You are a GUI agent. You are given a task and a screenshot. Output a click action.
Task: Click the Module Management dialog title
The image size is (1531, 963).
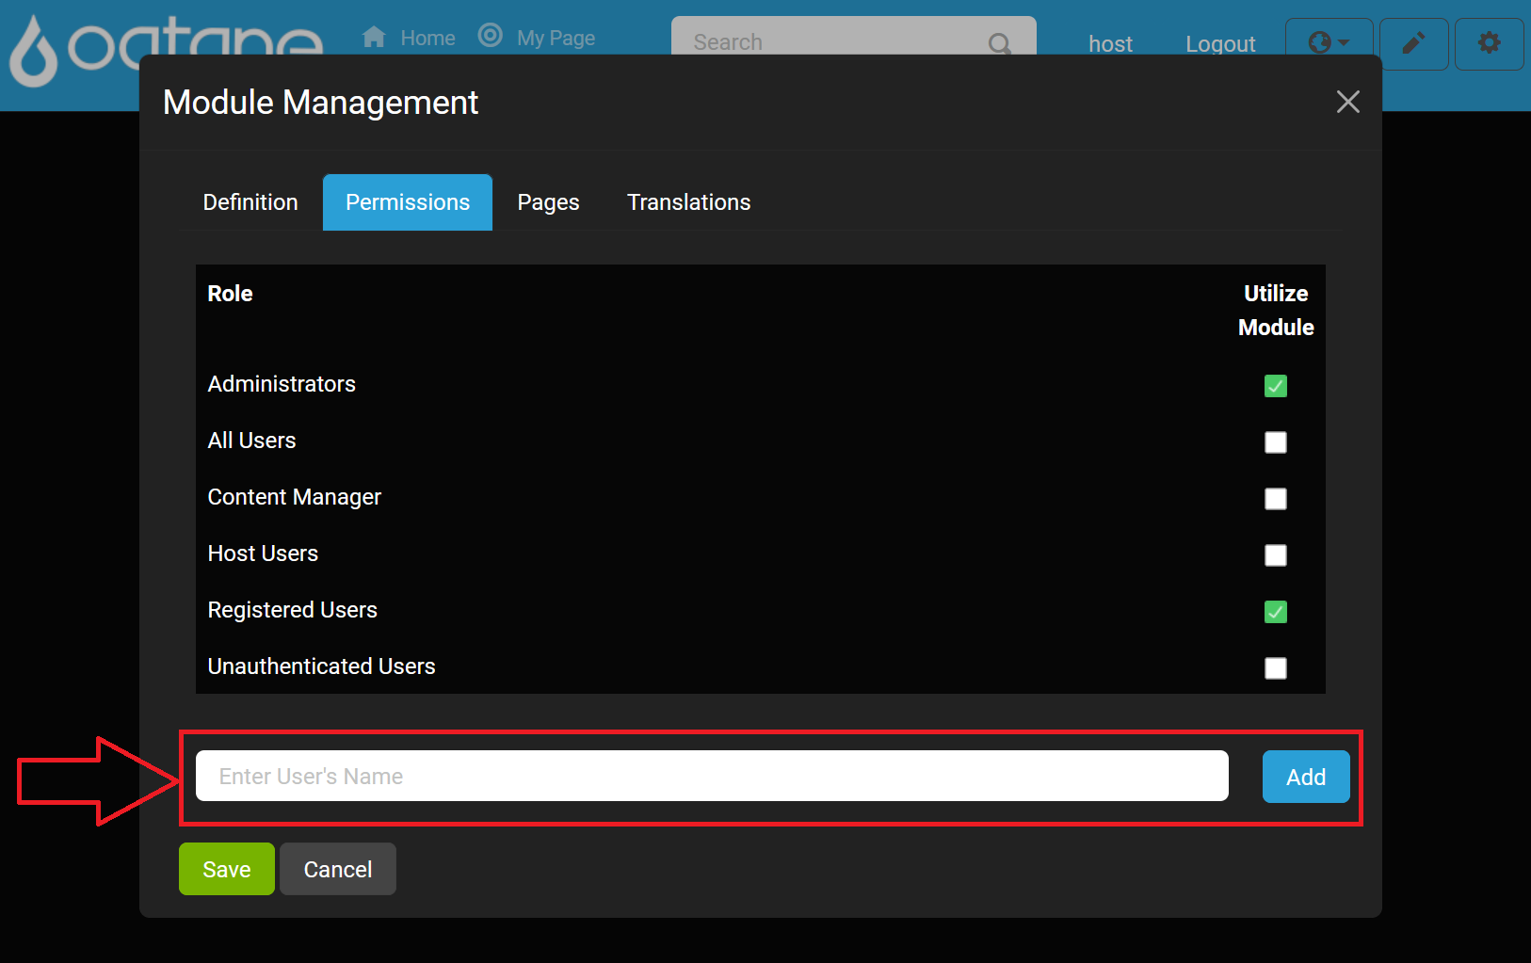(x=320, y=103)
